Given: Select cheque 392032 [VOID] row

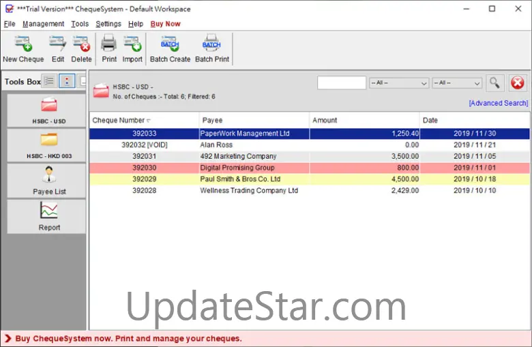Looking at the screenshot, I should 310,145.
